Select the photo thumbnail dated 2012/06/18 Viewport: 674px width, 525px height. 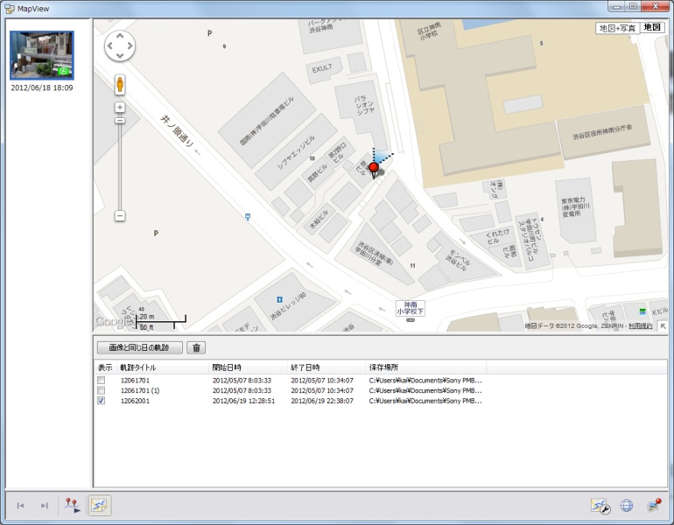point(42,55)
